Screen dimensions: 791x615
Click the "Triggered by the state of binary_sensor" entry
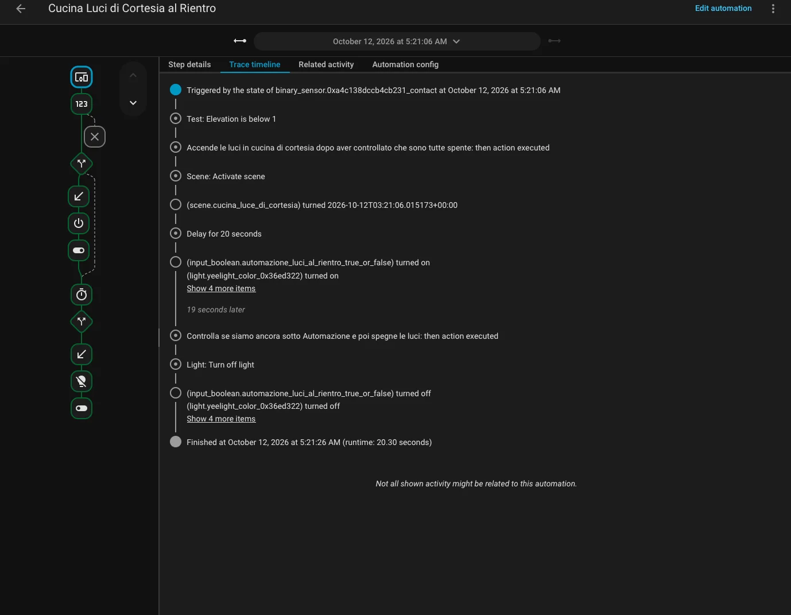(374, 90)
